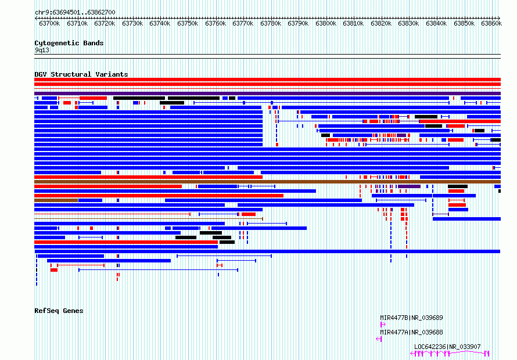Click the left arrowhead of the coordinate ruler
517x360 pixels.
[36, 18]
